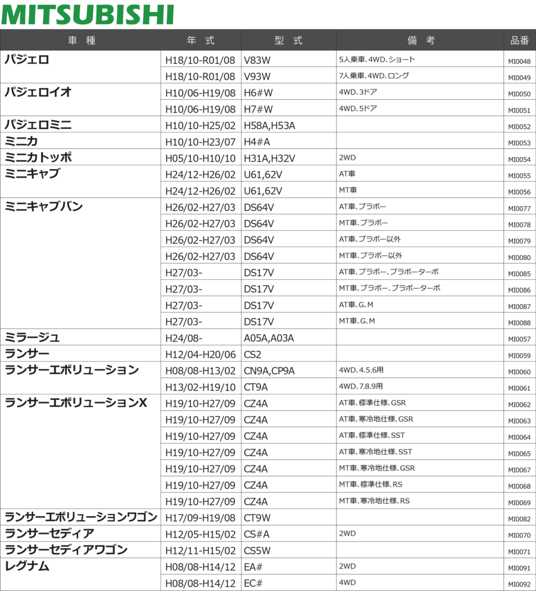This screenshot has height=591, width=536.
Task: Click the 車種 column header
Action: pos(80,40)
